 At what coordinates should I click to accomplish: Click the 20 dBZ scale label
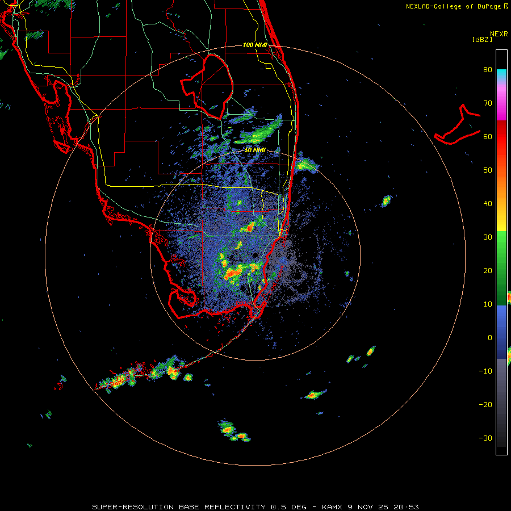488,271
